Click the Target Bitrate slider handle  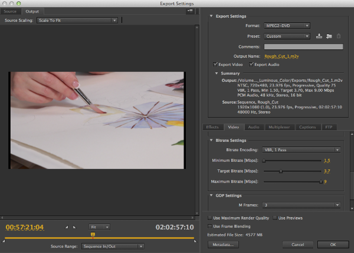[281, 171]
